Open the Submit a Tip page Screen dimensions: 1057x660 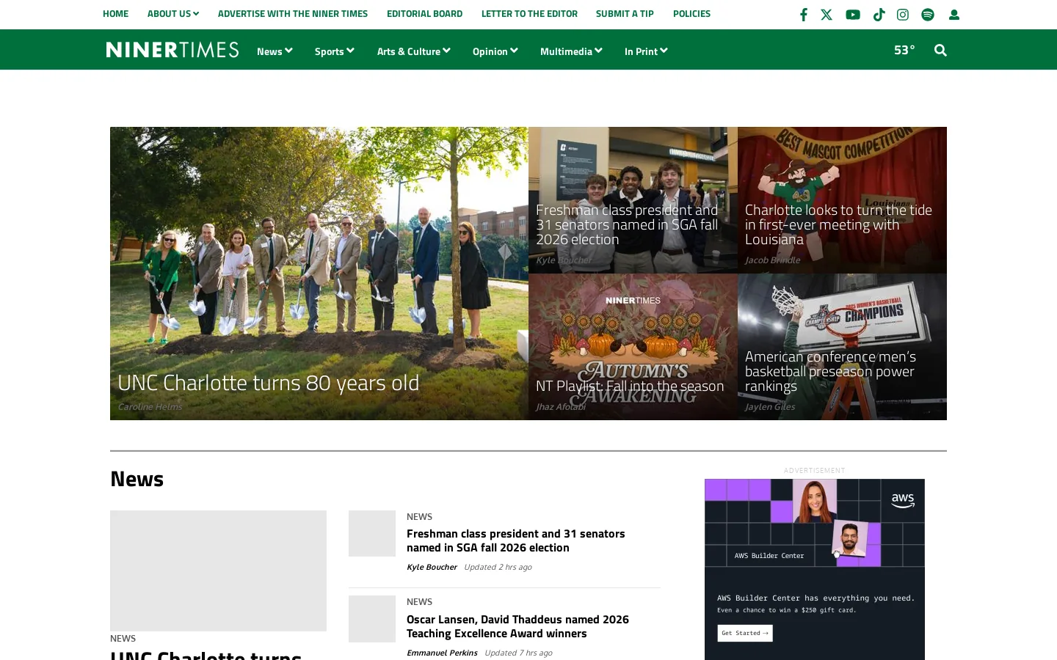[625, 14]
